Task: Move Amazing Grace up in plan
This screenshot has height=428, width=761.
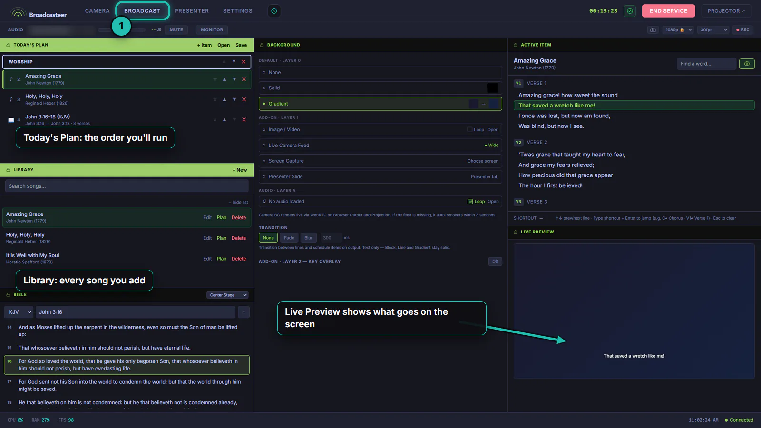Action: point(224,79)
